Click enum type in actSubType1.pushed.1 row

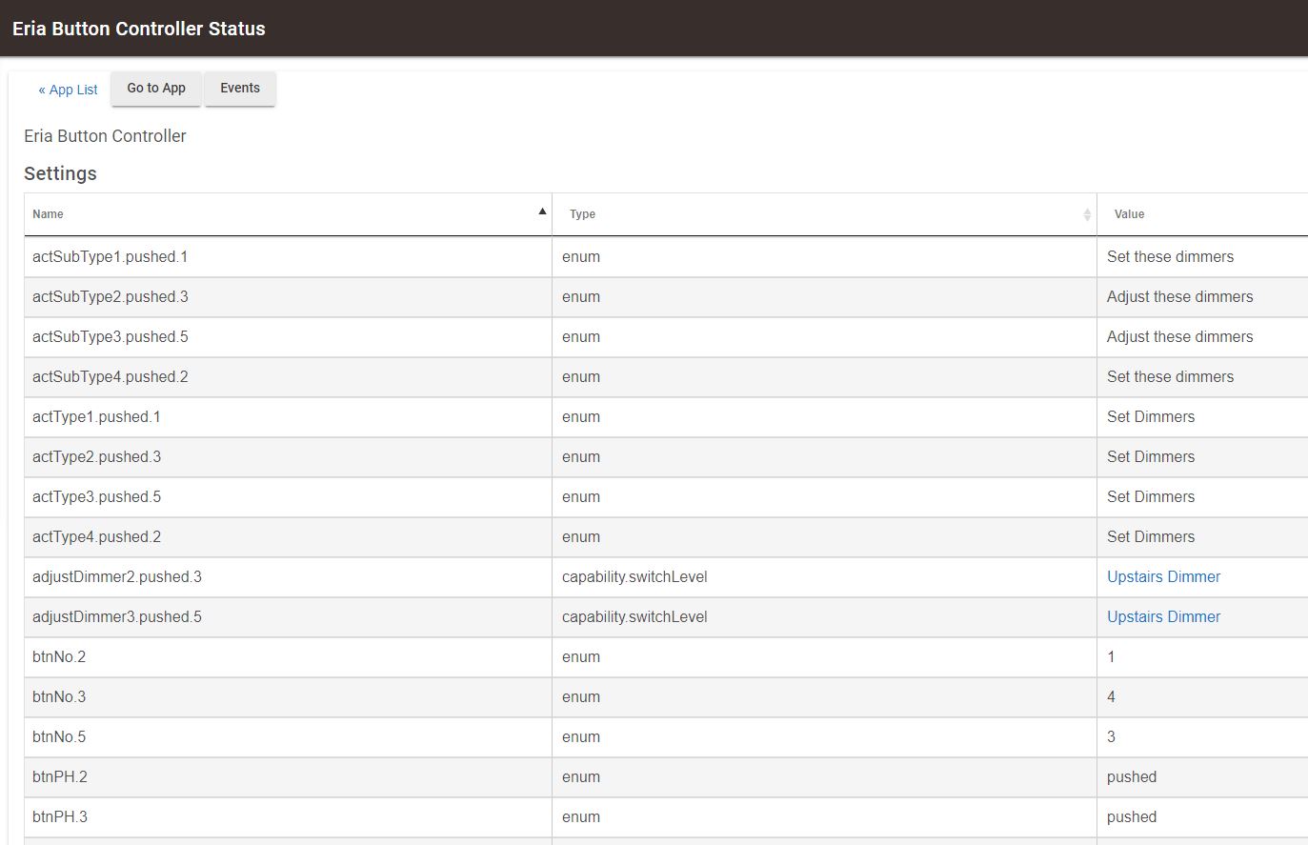click(581, 256)
